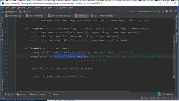The height and width of the screenshot is (101, 179).
Task: Open the Code menu
Action: pos(29,8)
